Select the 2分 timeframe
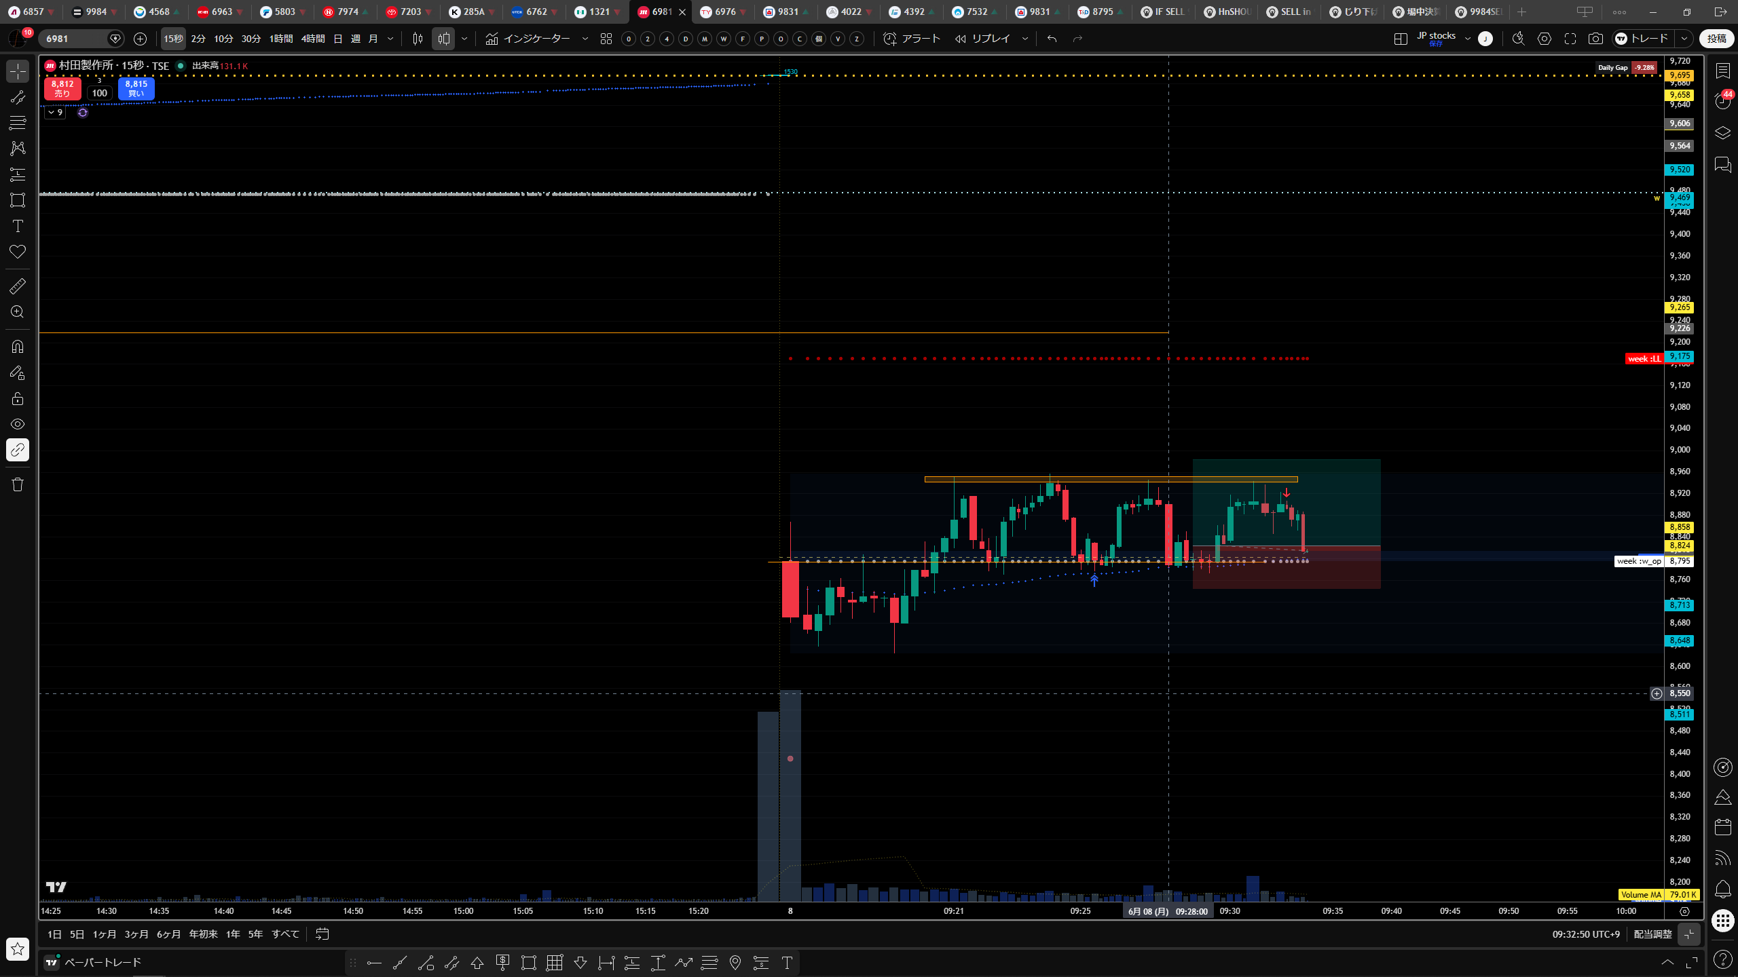The width and height of the screenshot is (1738, 977). pos(198,39)
